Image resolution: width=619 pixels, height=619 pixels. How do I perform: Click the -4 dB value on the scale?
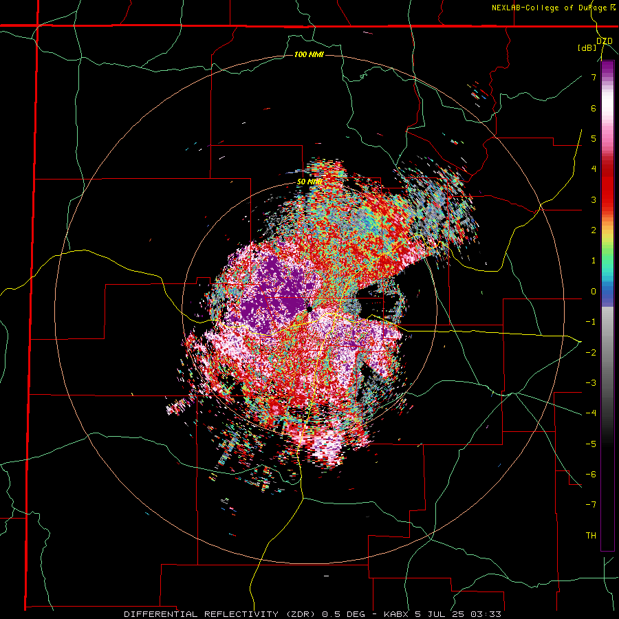point(591,413)
